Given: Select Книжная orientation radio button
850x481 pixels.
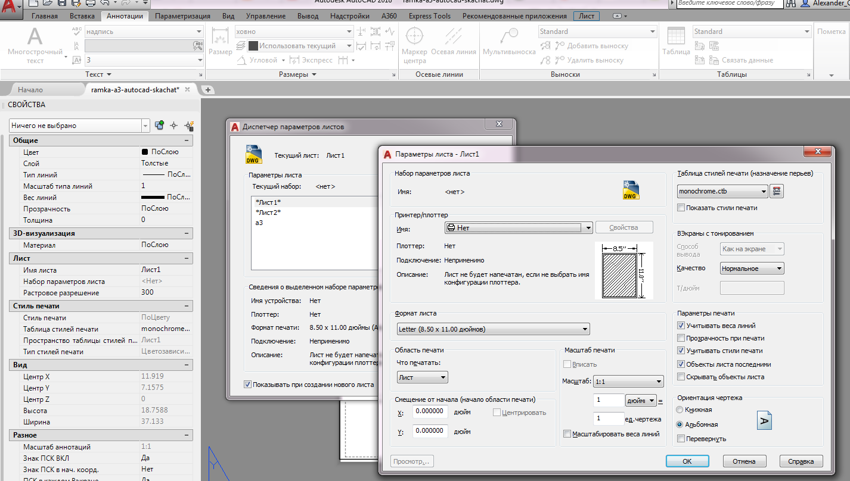Looking at the screenshot, I should pos(680,410).
